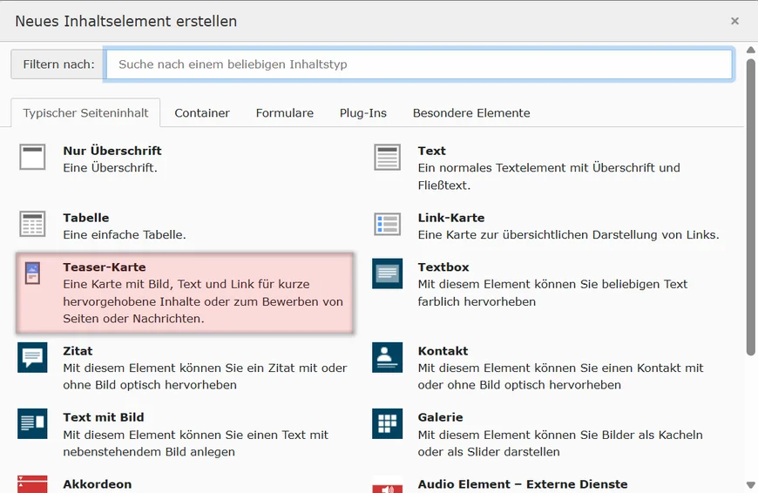This screenshot has height=493, width=758.
Task: Select the Zitat speech bubble icon
Action: [32, 358]
